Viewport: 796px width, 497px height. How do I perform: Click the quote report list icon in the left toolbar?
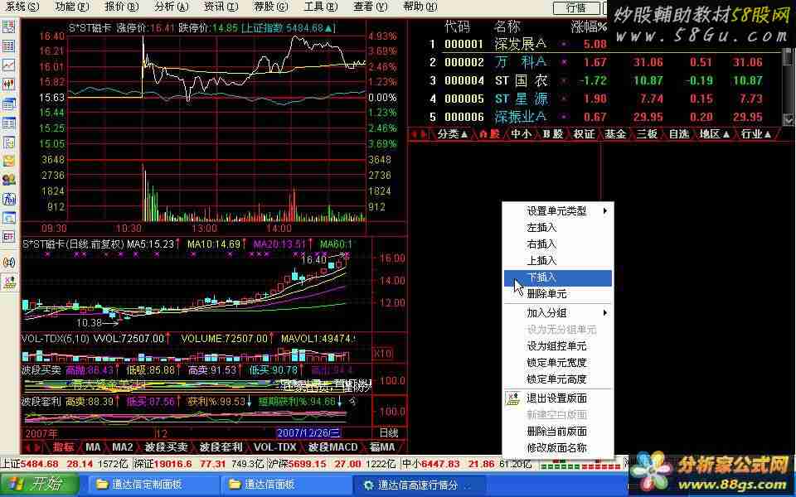pyautogui.click(x=8, y=27)
